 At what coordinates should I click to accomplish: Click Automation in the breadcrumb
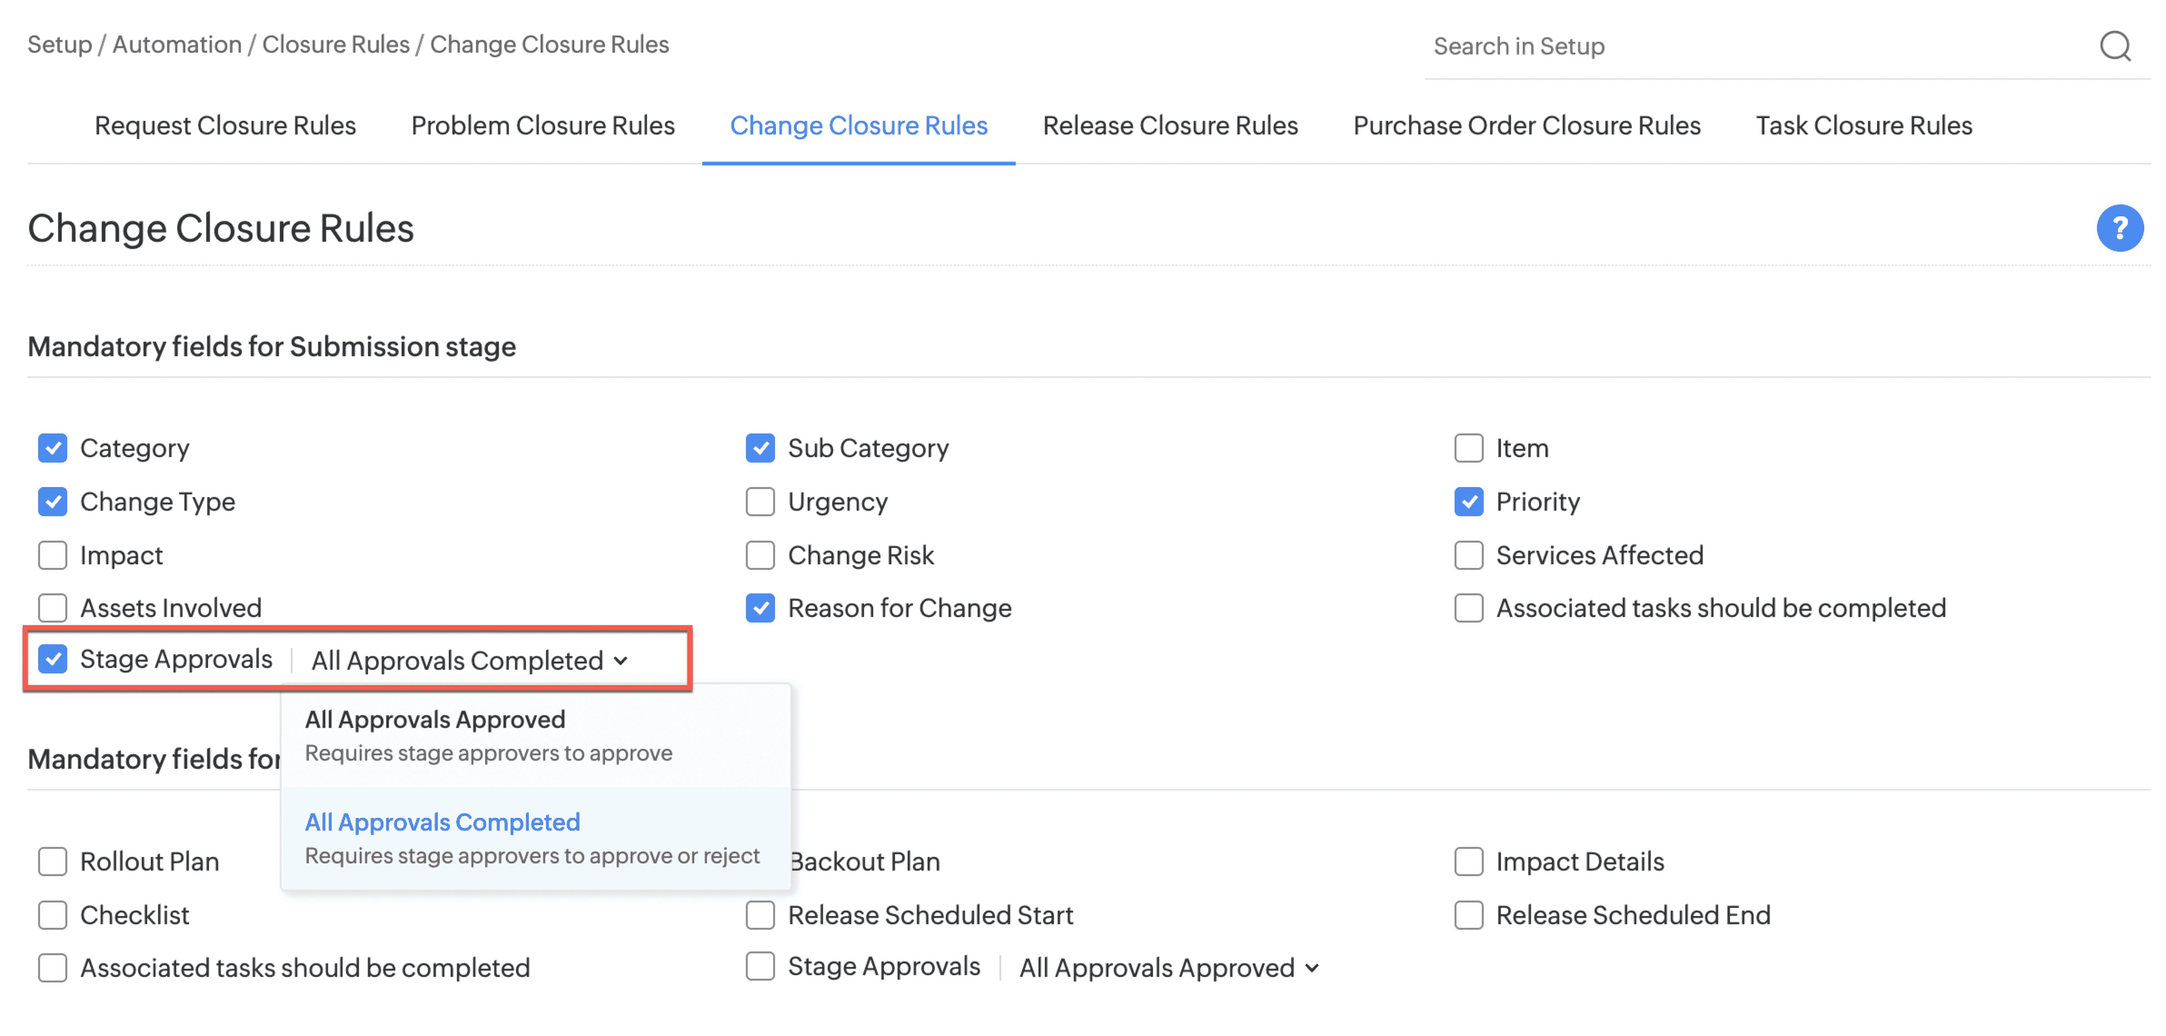[177, 44]
